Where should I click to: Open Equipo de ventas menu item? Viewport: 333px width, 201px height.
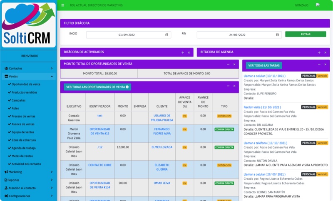pos(21,132)
